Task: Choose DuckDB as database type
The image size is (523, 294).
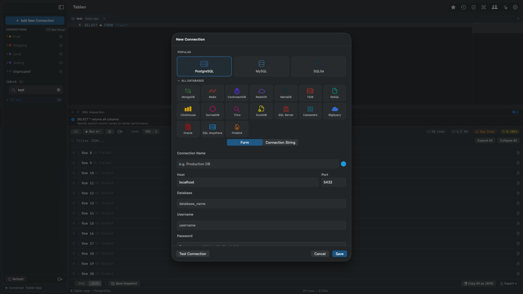Action: click(x=261, y=111)
